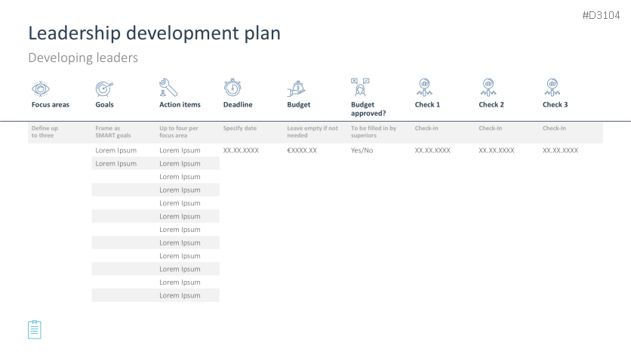Click the icon above Check 3

552,86
